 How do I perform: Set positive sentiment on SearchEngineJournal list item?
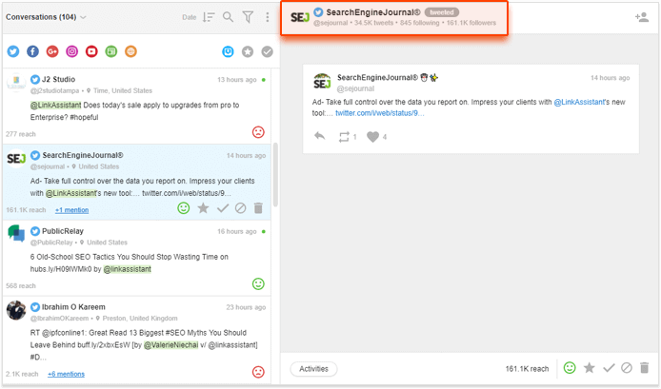coord(184,208)
